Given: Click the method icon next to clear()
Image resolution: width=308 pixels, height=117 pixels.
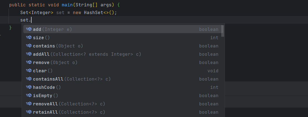Looking at the screenshot, I should (x=29, y=71).
